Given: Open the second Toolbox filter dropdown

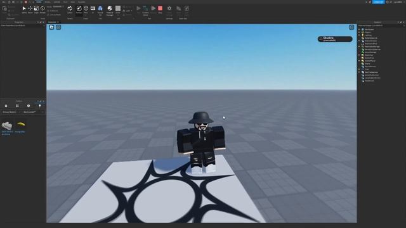Looking at the screenshot, I should coord(33,112).
